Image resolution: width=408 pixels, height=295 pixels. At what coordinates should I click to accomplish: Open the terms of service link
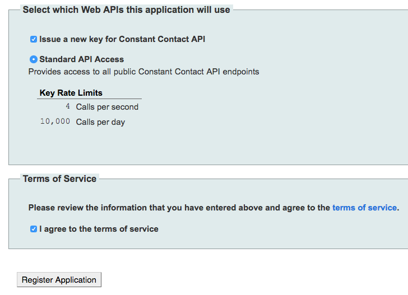(x=364, y=208)
